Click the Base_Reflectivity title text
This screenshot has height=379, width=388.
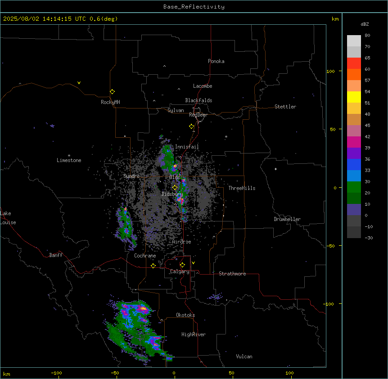pos(194,7)
